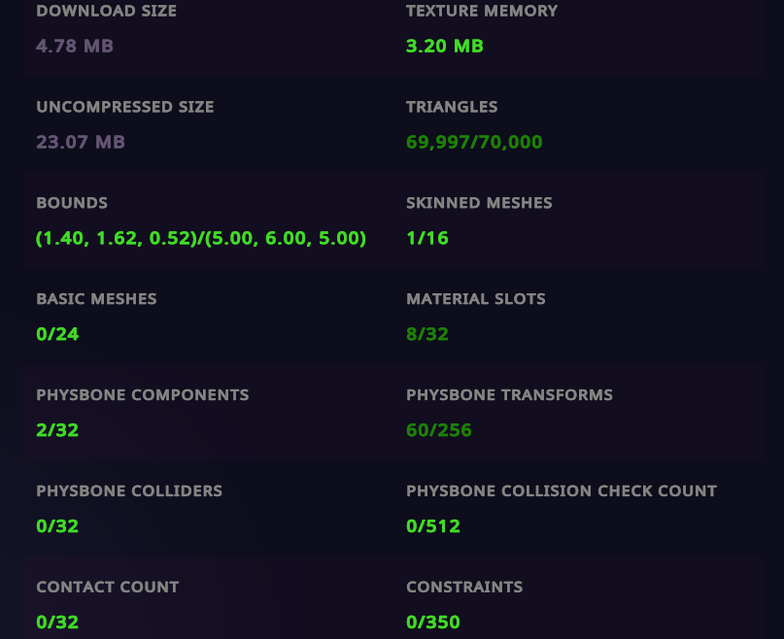Click the bounds value (1.40, 1.62, 0.52)/(5.00, 6.00, 5.00)
Screen dimensions: 784x639
pyautogui.click(x=201, y=238)
